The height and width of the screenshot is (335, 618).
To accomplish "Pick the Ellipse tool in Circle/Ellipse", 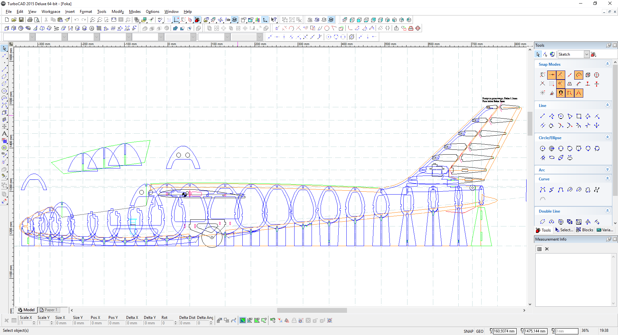I will point(552,158).
